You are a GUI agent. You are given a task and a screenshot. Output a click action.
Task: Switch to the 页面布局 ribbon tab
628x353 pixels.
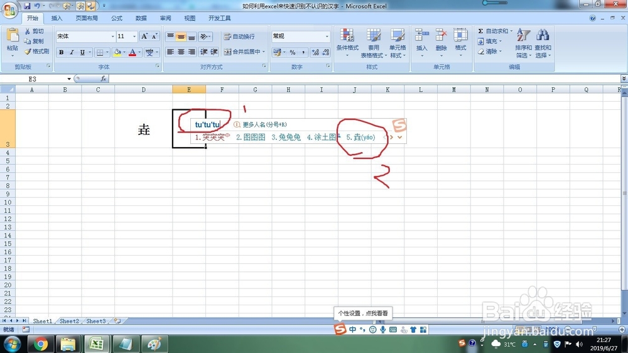(x=87, y=18)
